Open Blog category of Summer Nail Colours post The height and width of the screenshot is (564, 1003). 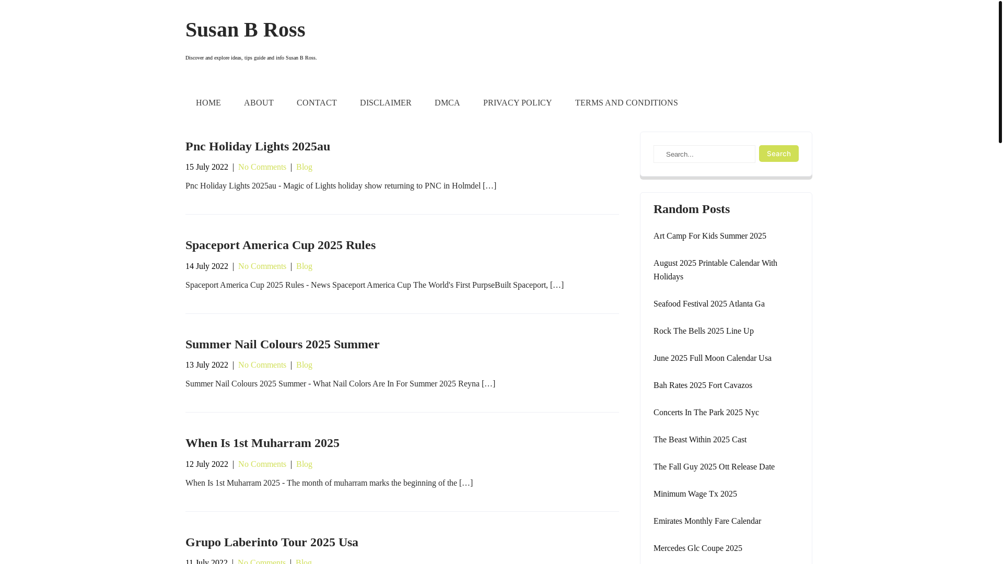pyautogui.click(x=304, y=365)
